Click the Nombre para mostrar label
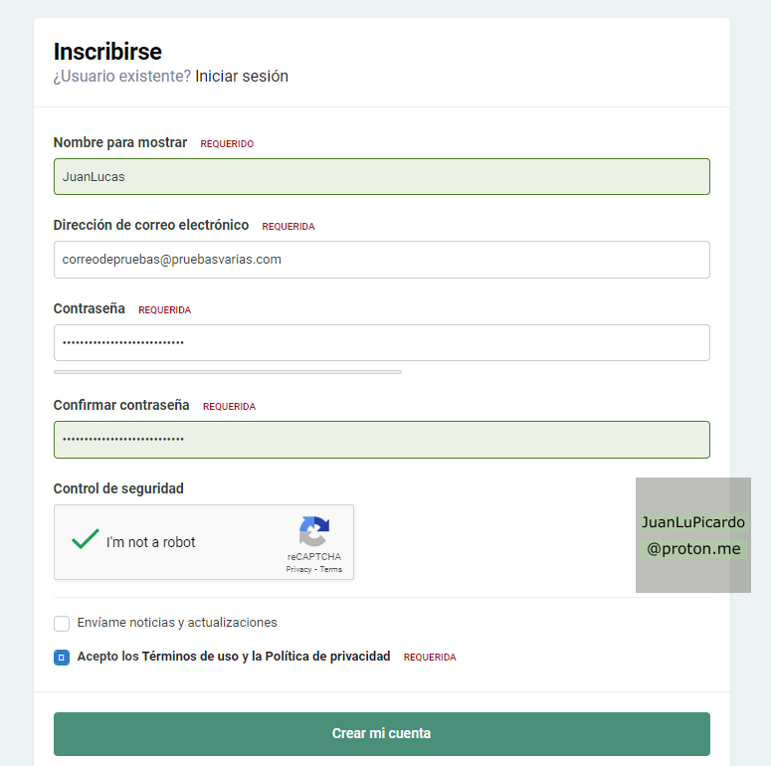 120,142
